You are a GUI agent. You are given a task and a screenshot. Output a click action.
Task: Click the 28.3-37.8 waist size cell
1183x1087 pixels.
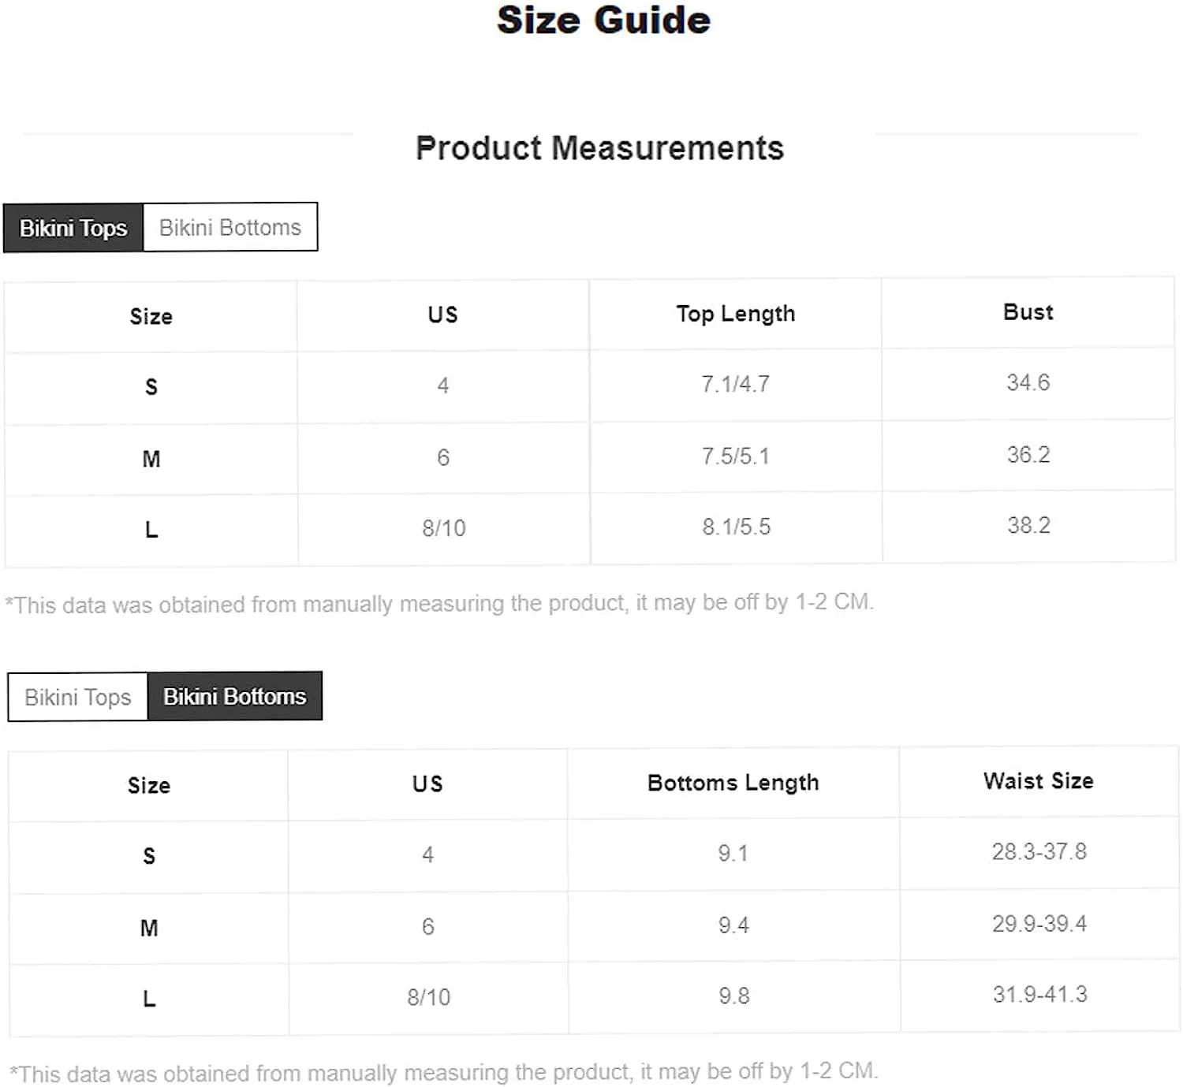click(1039, 852)
